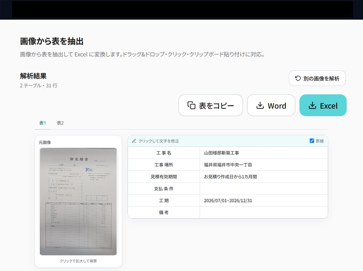The height and width of the screenshot is (271, 363).
Task: Click the 支払条件 label cell
Action: click(x=164, y=188)
